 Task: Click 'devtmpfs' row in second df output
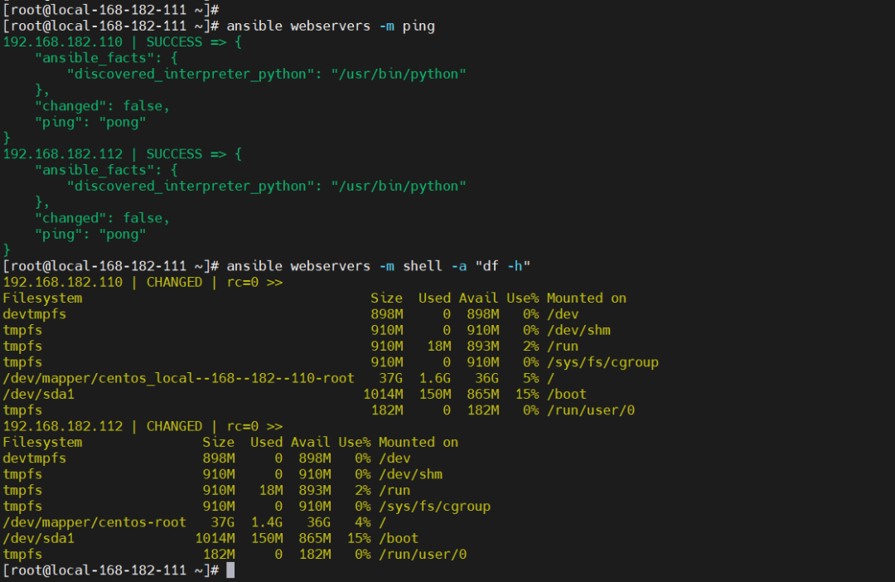click(206, 458)
